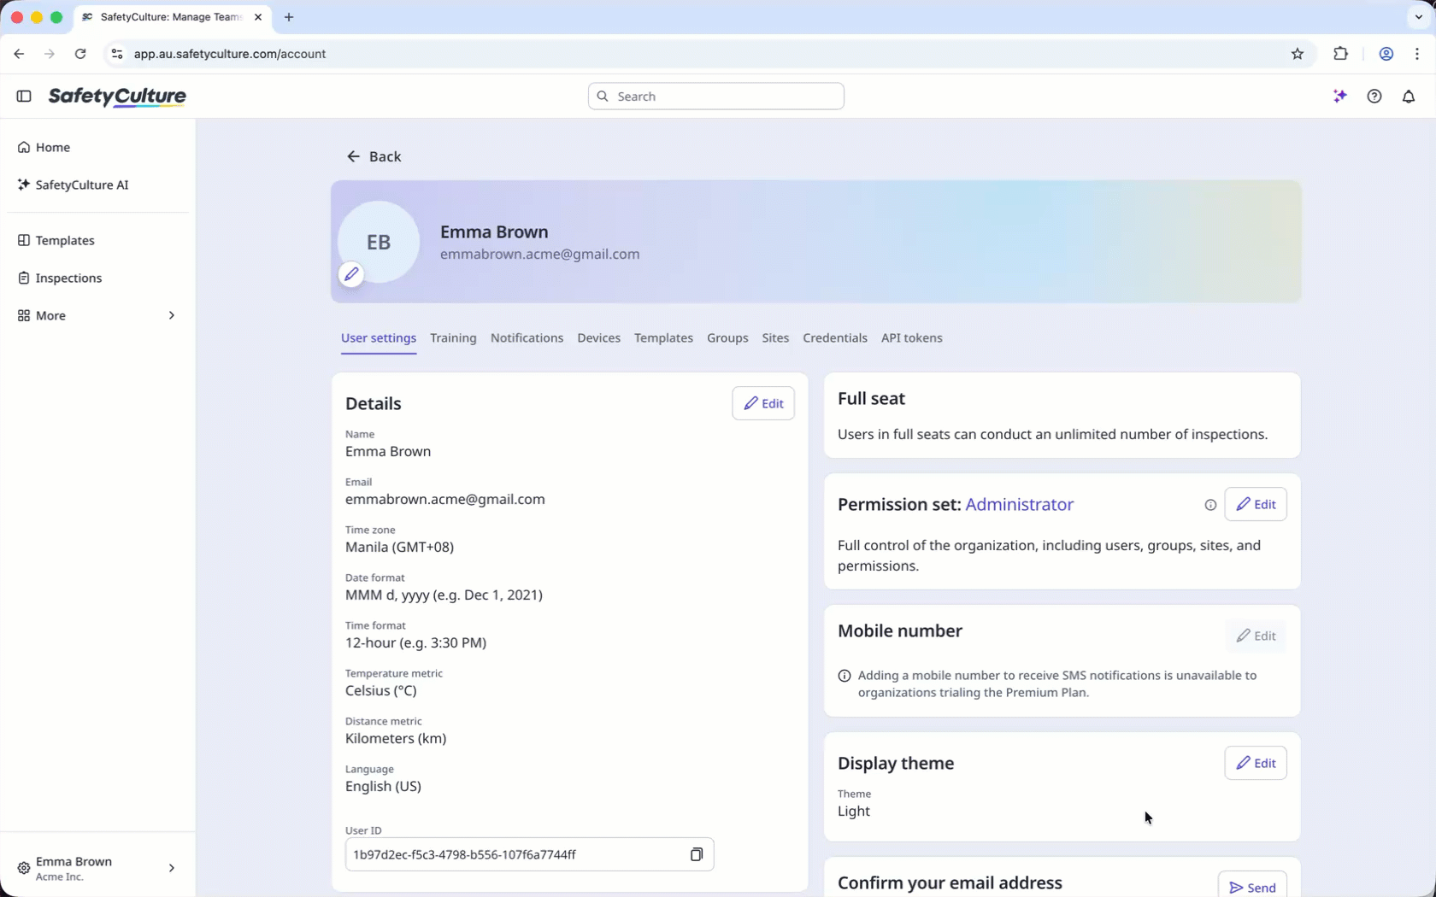Click the Light theme value

[854, 812]
